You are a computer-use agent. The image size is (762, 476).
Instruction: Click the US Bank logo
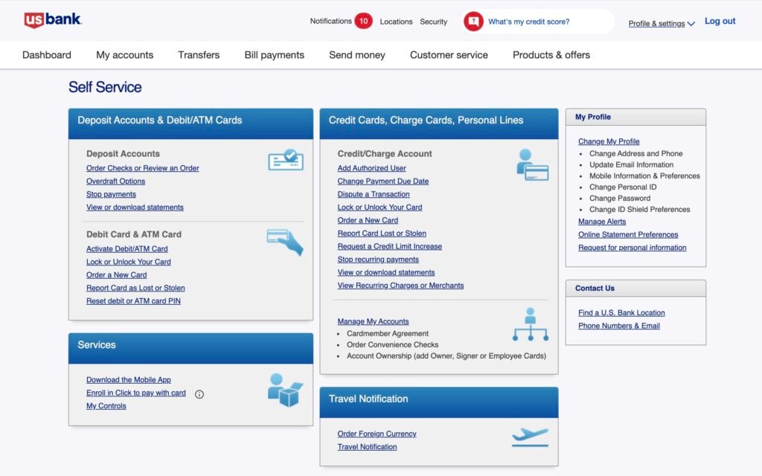click(53, 20)
